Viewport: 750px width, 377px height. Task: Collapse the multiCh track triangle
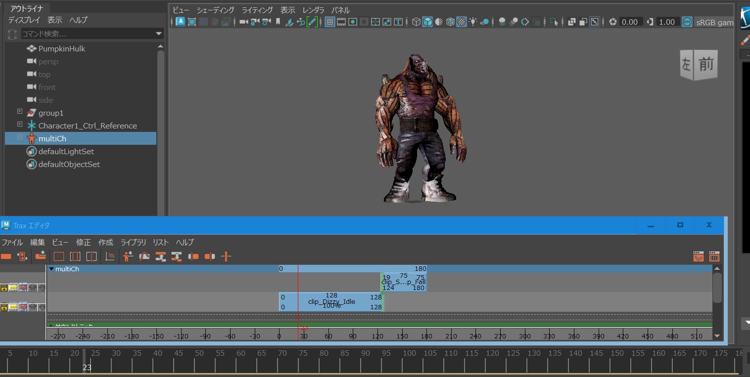point(51,269)
